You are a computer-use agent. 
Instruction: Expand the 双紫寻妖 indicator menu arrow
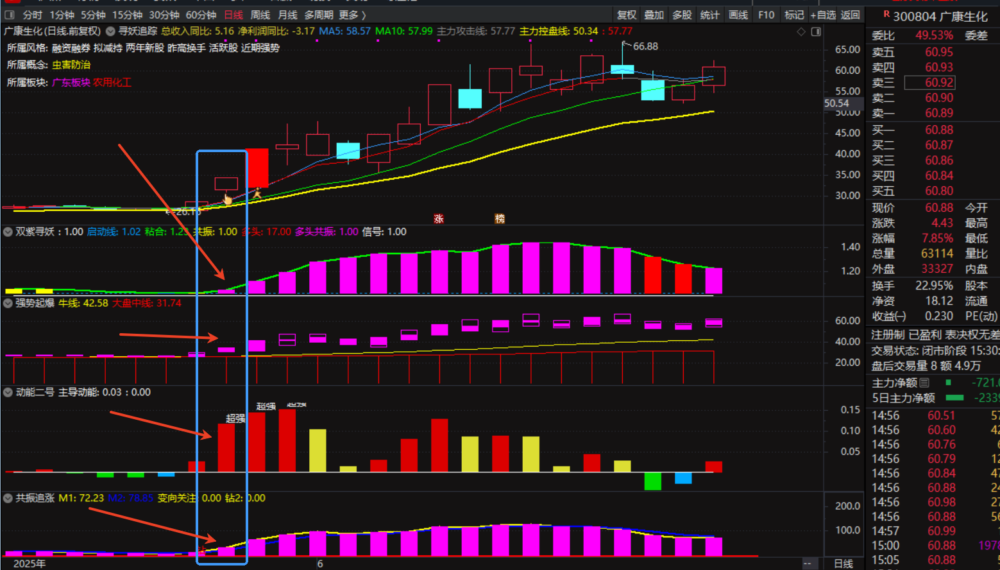(x=8, y=232)
